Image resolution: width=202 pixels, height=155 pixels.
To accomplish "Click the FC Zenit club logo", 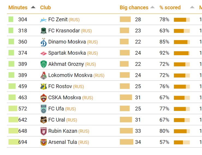I will [43, 20].
